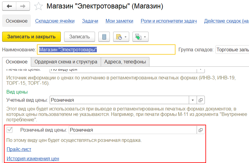The height and width of the screenshot is (163, 249).
Task: Open the Группа складов combo box
Action: point(232,50)
